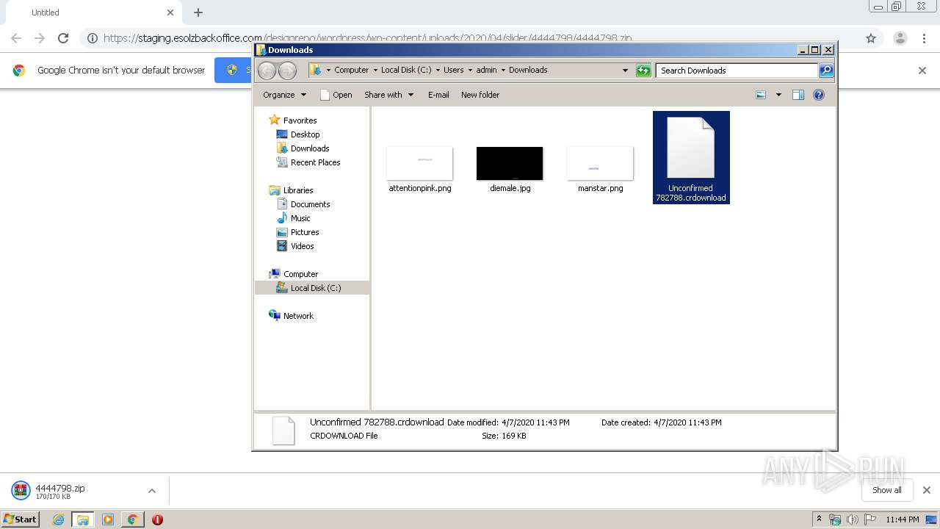Screen dimensions: 940x529
Task: Expand the view options dropdown arrow
Action: point(778,95)
